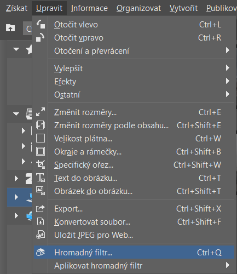Open the Organizovat menu
This screenshot has height=274, width=237.
tap(138, 8)
